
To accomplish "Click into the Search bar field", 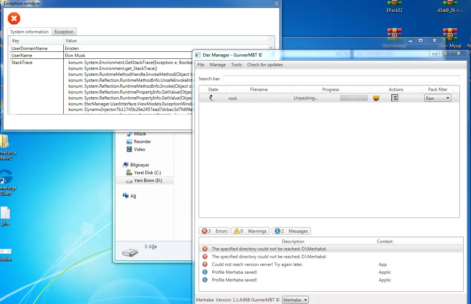I will (341, 79).
